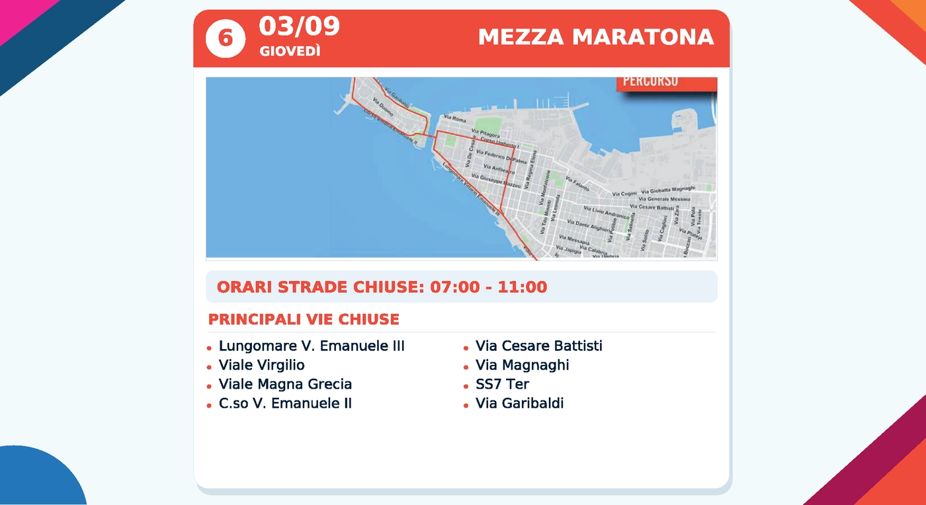Screen dimensions: 926x505
Task: Click the red bullet beside Viale Virgilio
Action: click(209, 367)
